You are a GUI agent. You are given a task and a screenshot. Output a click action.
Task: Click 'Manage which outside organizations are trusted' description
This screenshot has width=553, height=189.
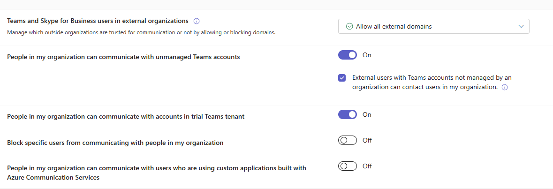(141, 32)
